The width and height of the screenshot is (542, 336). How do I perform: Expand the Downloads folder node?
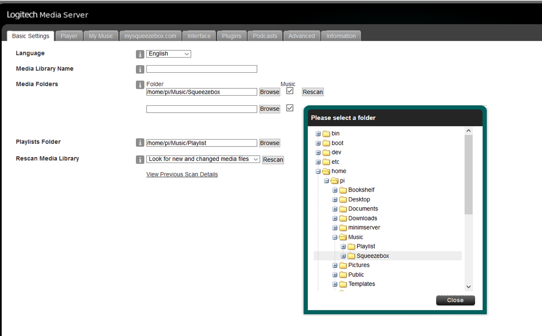(x=335, y=218)
